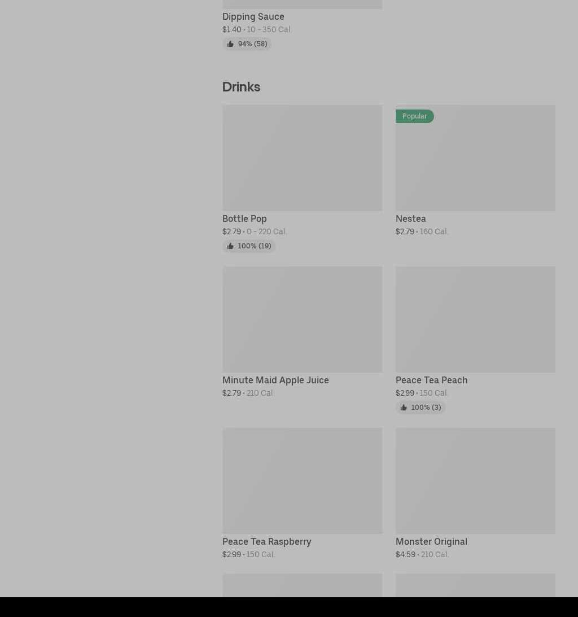This screenshot has width=578, height=617.
Task: Click thumbs-up icon under Peace Tea Peach
Action: (404, 408)
